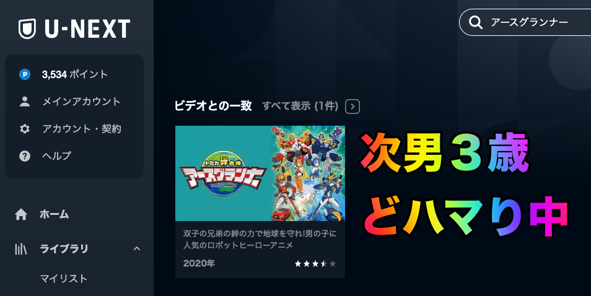Click the person icon for main account
The image size is (591, 296).
tap(25, 102)
